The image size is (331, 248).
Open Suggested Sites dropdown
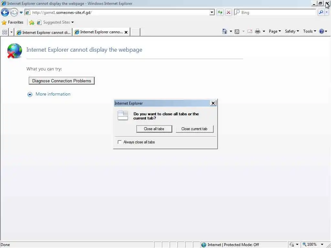tap(55, 22)
